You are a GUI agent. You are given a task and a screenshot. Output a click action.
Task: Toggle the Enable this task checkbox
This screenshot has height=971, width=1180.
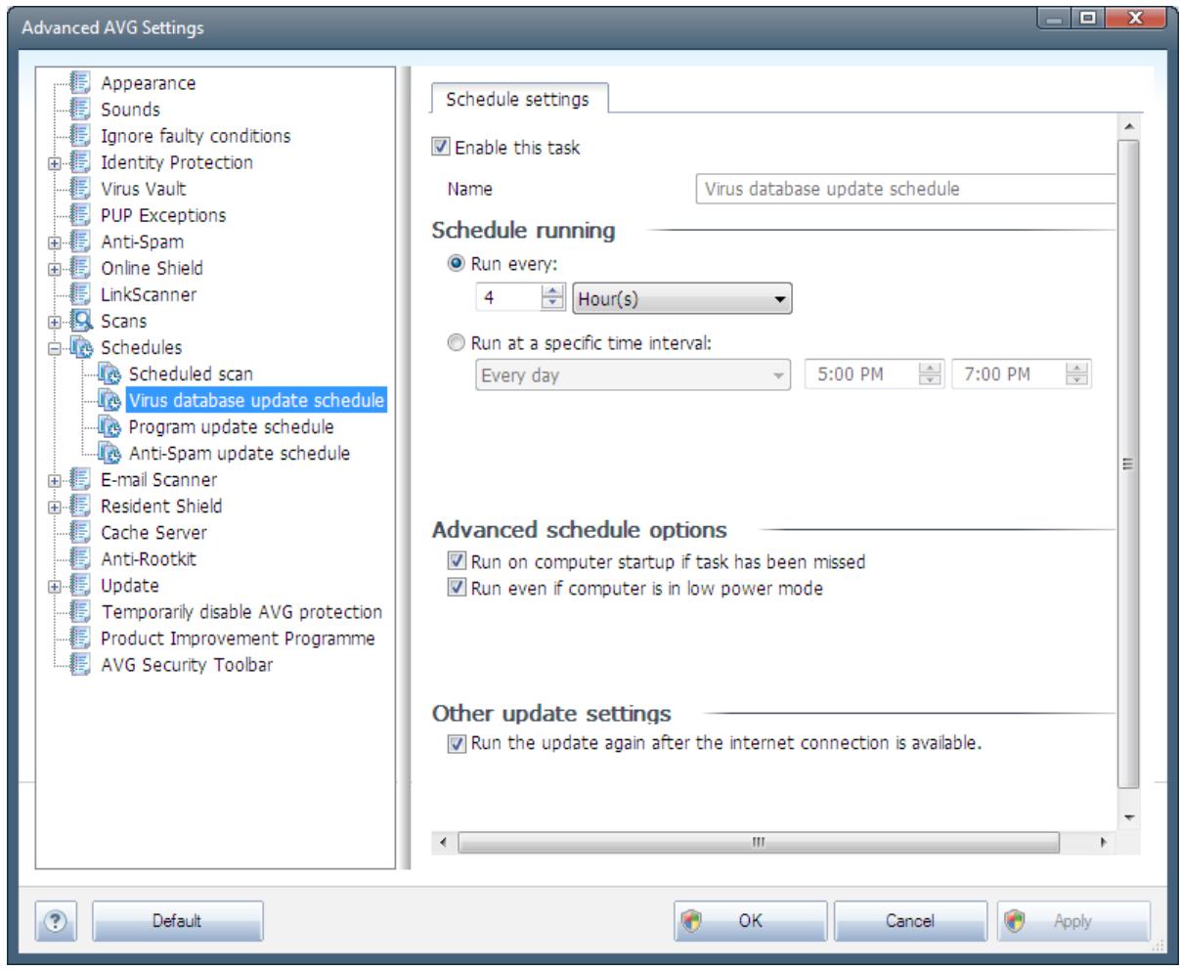pyautogui.click(x=441, y=149)
